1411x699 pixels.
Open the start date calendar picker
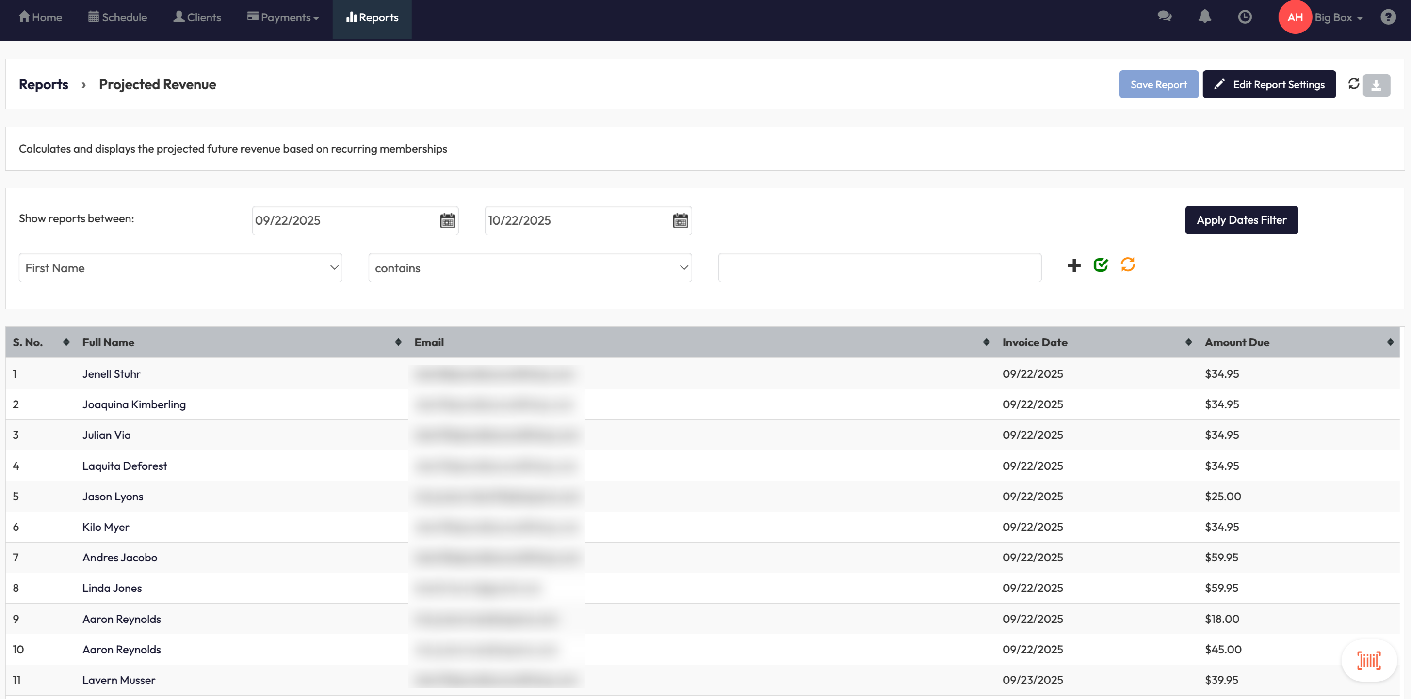[x=448, y=221]
